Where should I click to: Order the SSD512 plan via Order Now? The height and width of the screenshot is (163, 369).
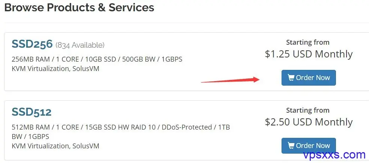309,146
